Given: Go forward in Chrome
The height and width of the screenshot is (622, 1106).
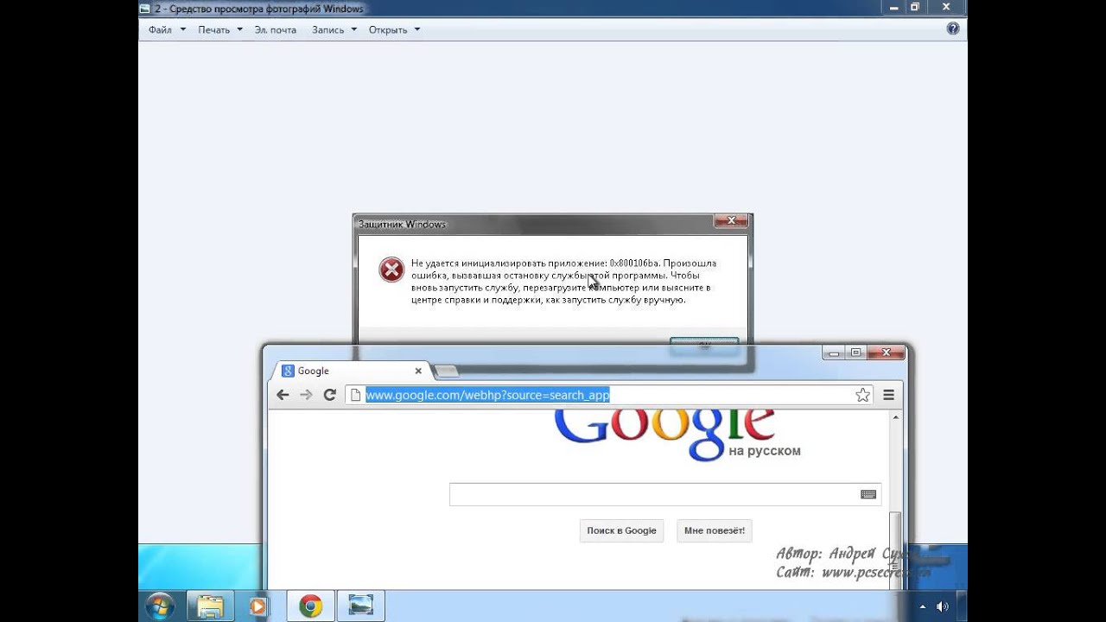Looking at the screenshot, I should coord(306,395).
